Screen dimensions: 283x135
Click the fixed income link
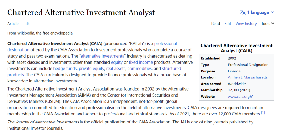[x=141, y=62]
